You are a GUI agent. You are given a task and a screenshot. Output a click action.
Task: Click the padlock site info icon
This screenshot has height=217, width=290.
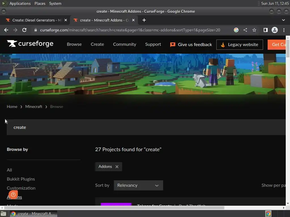36,30
